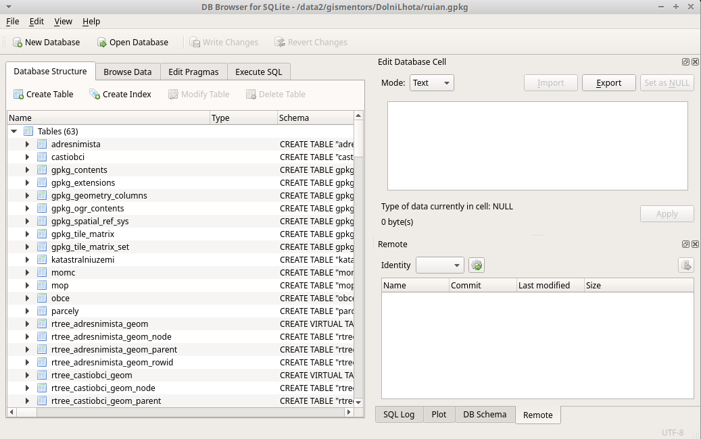The width and height of the screenshot is (701, 439).
Task: Click the Create Index icon
Action: tap(95, 95)
